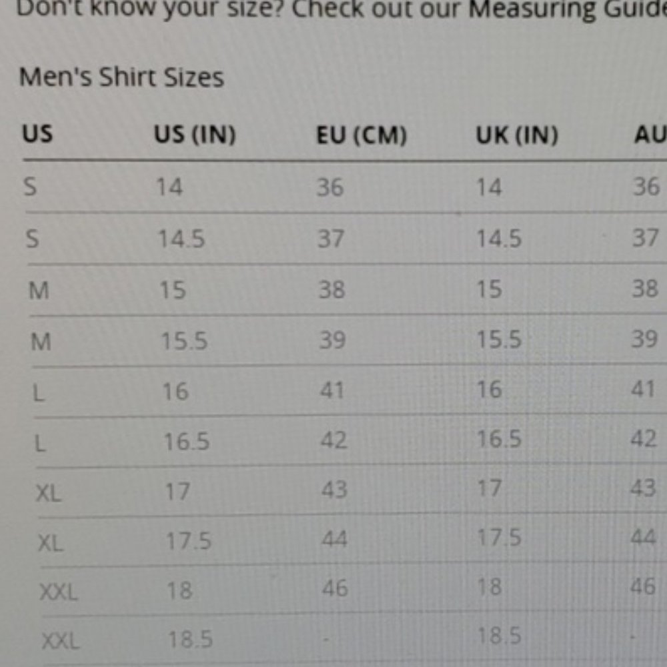Click the US (IN) 14.5 cell

tap(181, 239)
